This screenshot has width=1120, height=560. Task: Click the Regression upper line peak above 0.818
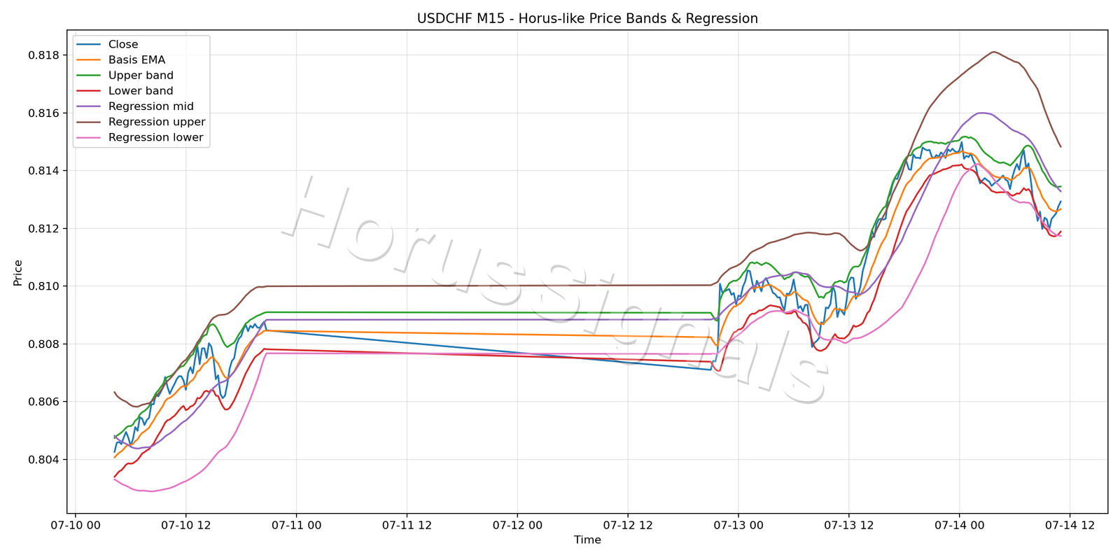(x=993, y=52)
